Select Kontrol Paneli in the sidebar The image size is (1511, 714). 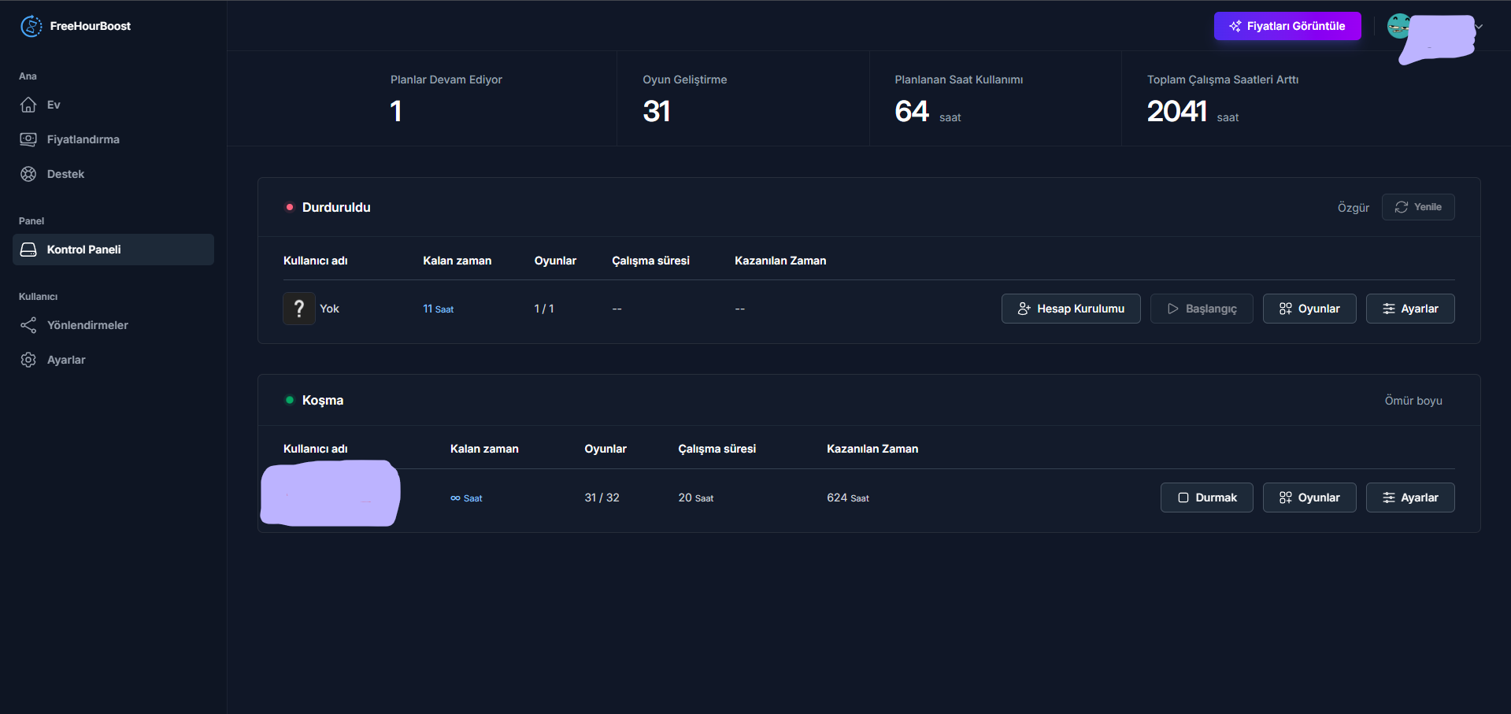pyautogui.click(x=113, y=250)
